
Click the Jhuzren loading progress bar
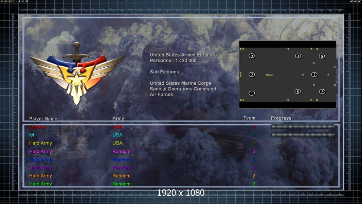click(x=303, y=126)
